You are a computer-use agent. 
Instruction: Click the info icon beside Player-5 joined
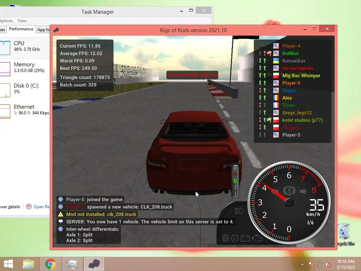click(x=61, y=199)
